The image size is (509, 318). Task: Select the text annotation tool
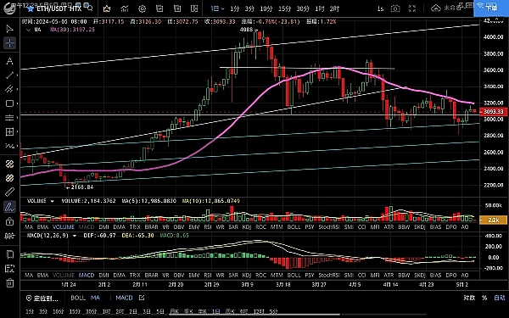click(9, 61)
